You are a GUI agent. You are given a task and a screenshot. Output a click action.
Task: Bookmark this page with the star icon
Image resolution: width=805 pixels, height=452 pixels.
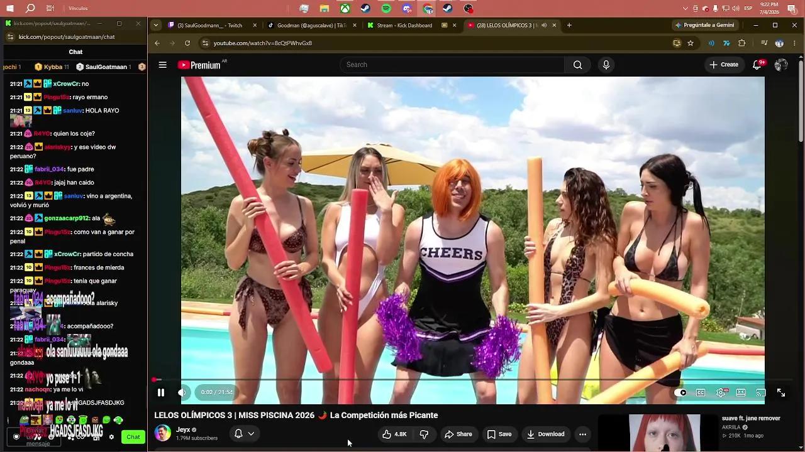point(691,43)
